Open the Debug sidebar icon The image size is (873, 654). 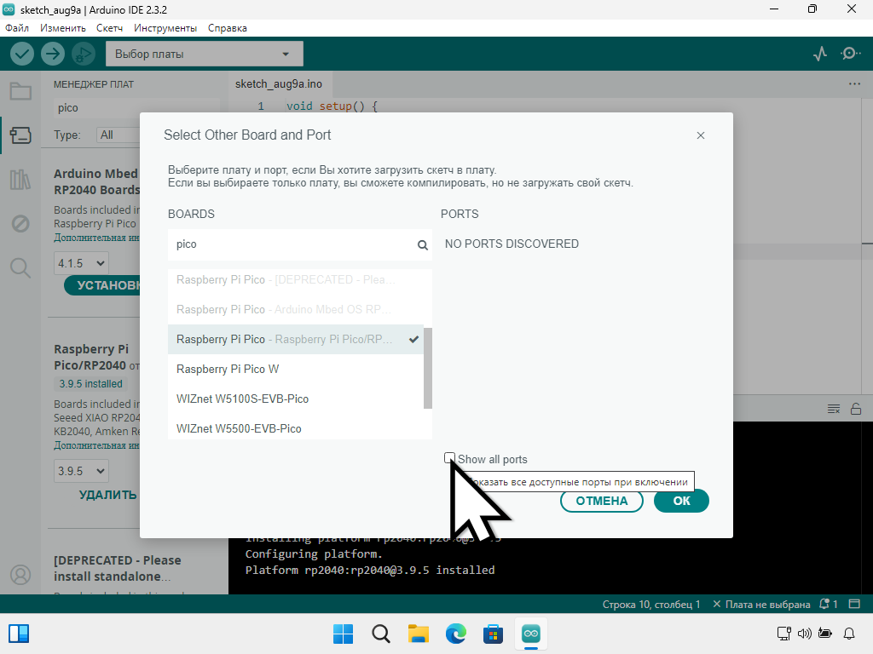click(20, 224)
